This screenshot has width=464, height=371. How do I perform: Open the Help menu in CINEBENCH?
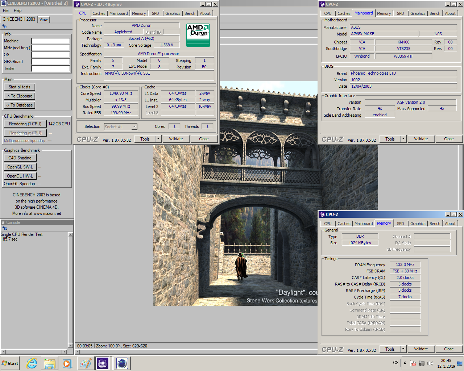point(17,11)
